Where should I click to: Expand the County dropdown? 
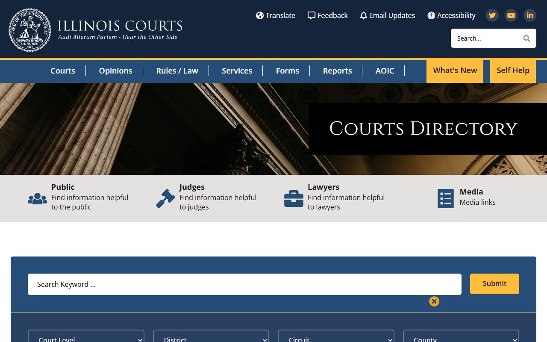(x=461, y=336)
